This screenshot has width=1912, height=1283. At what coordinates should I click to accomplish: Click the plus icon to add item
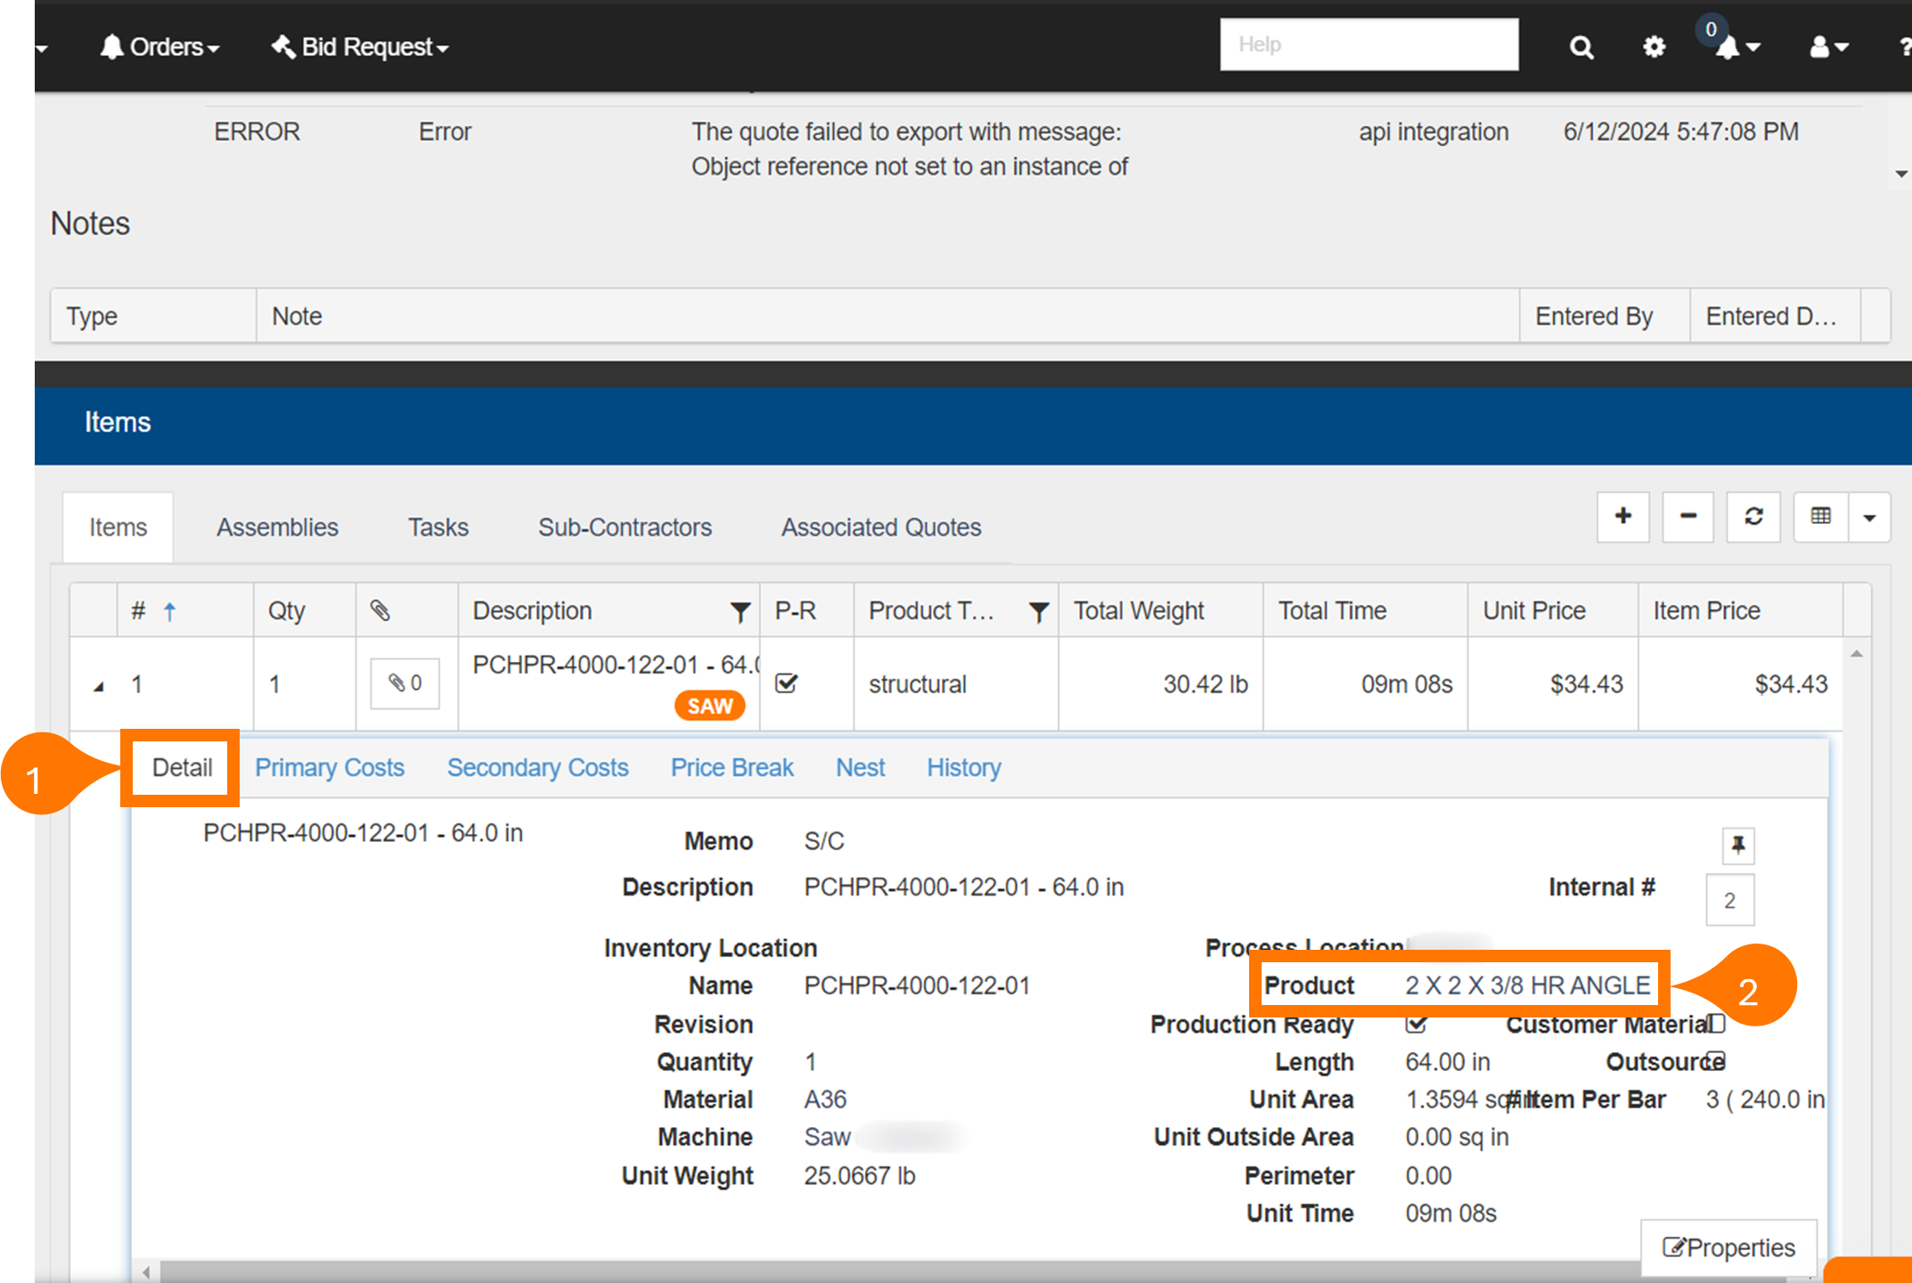[1622, 516]
